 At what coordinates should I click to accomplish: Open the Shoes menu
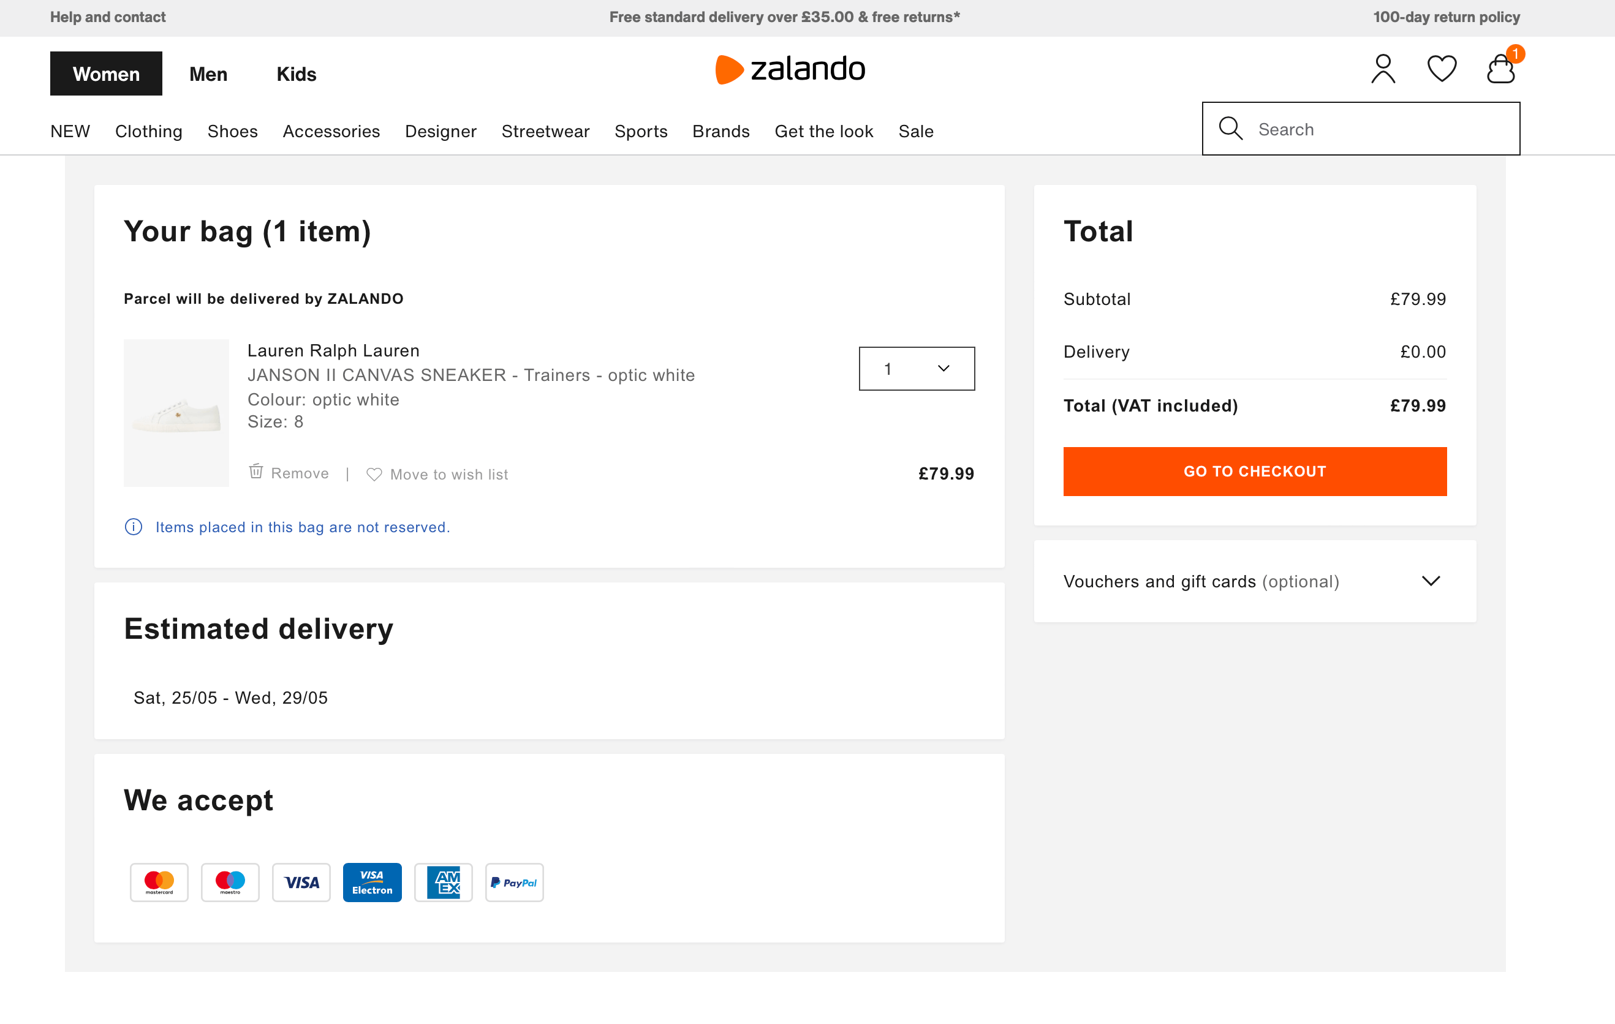[x=233, y=132]
